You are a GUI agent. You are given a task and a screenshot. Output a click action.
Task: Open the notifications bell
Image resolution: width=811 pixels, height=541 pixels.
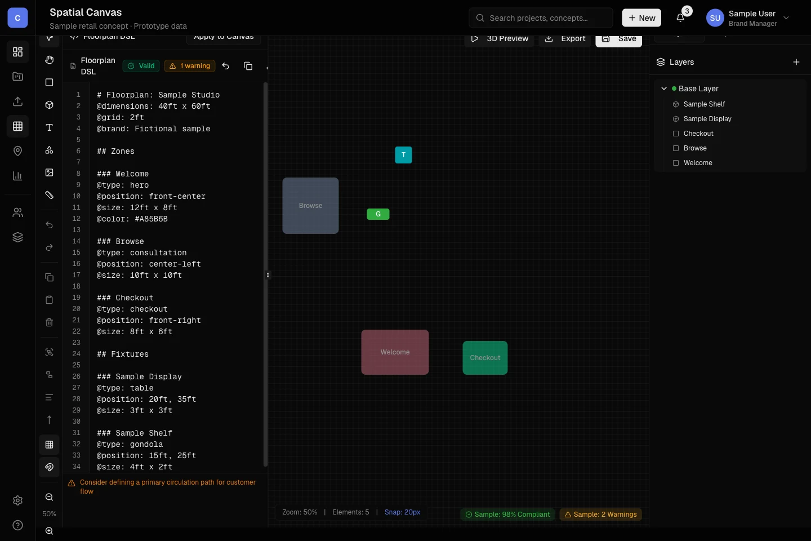(x=680, y=18)
